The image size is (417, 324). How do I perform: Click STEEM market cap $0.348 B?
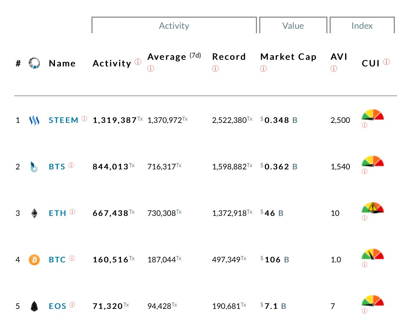(x=279, y=120)
